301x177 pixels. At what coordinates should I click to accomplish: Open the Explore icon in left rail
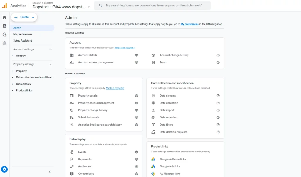point(4,35)
